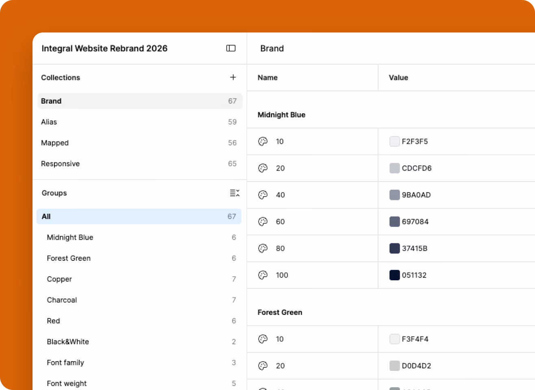Click the Name column header
The height and width of the screenshot is (390, 535).
(x=267, y=78)
